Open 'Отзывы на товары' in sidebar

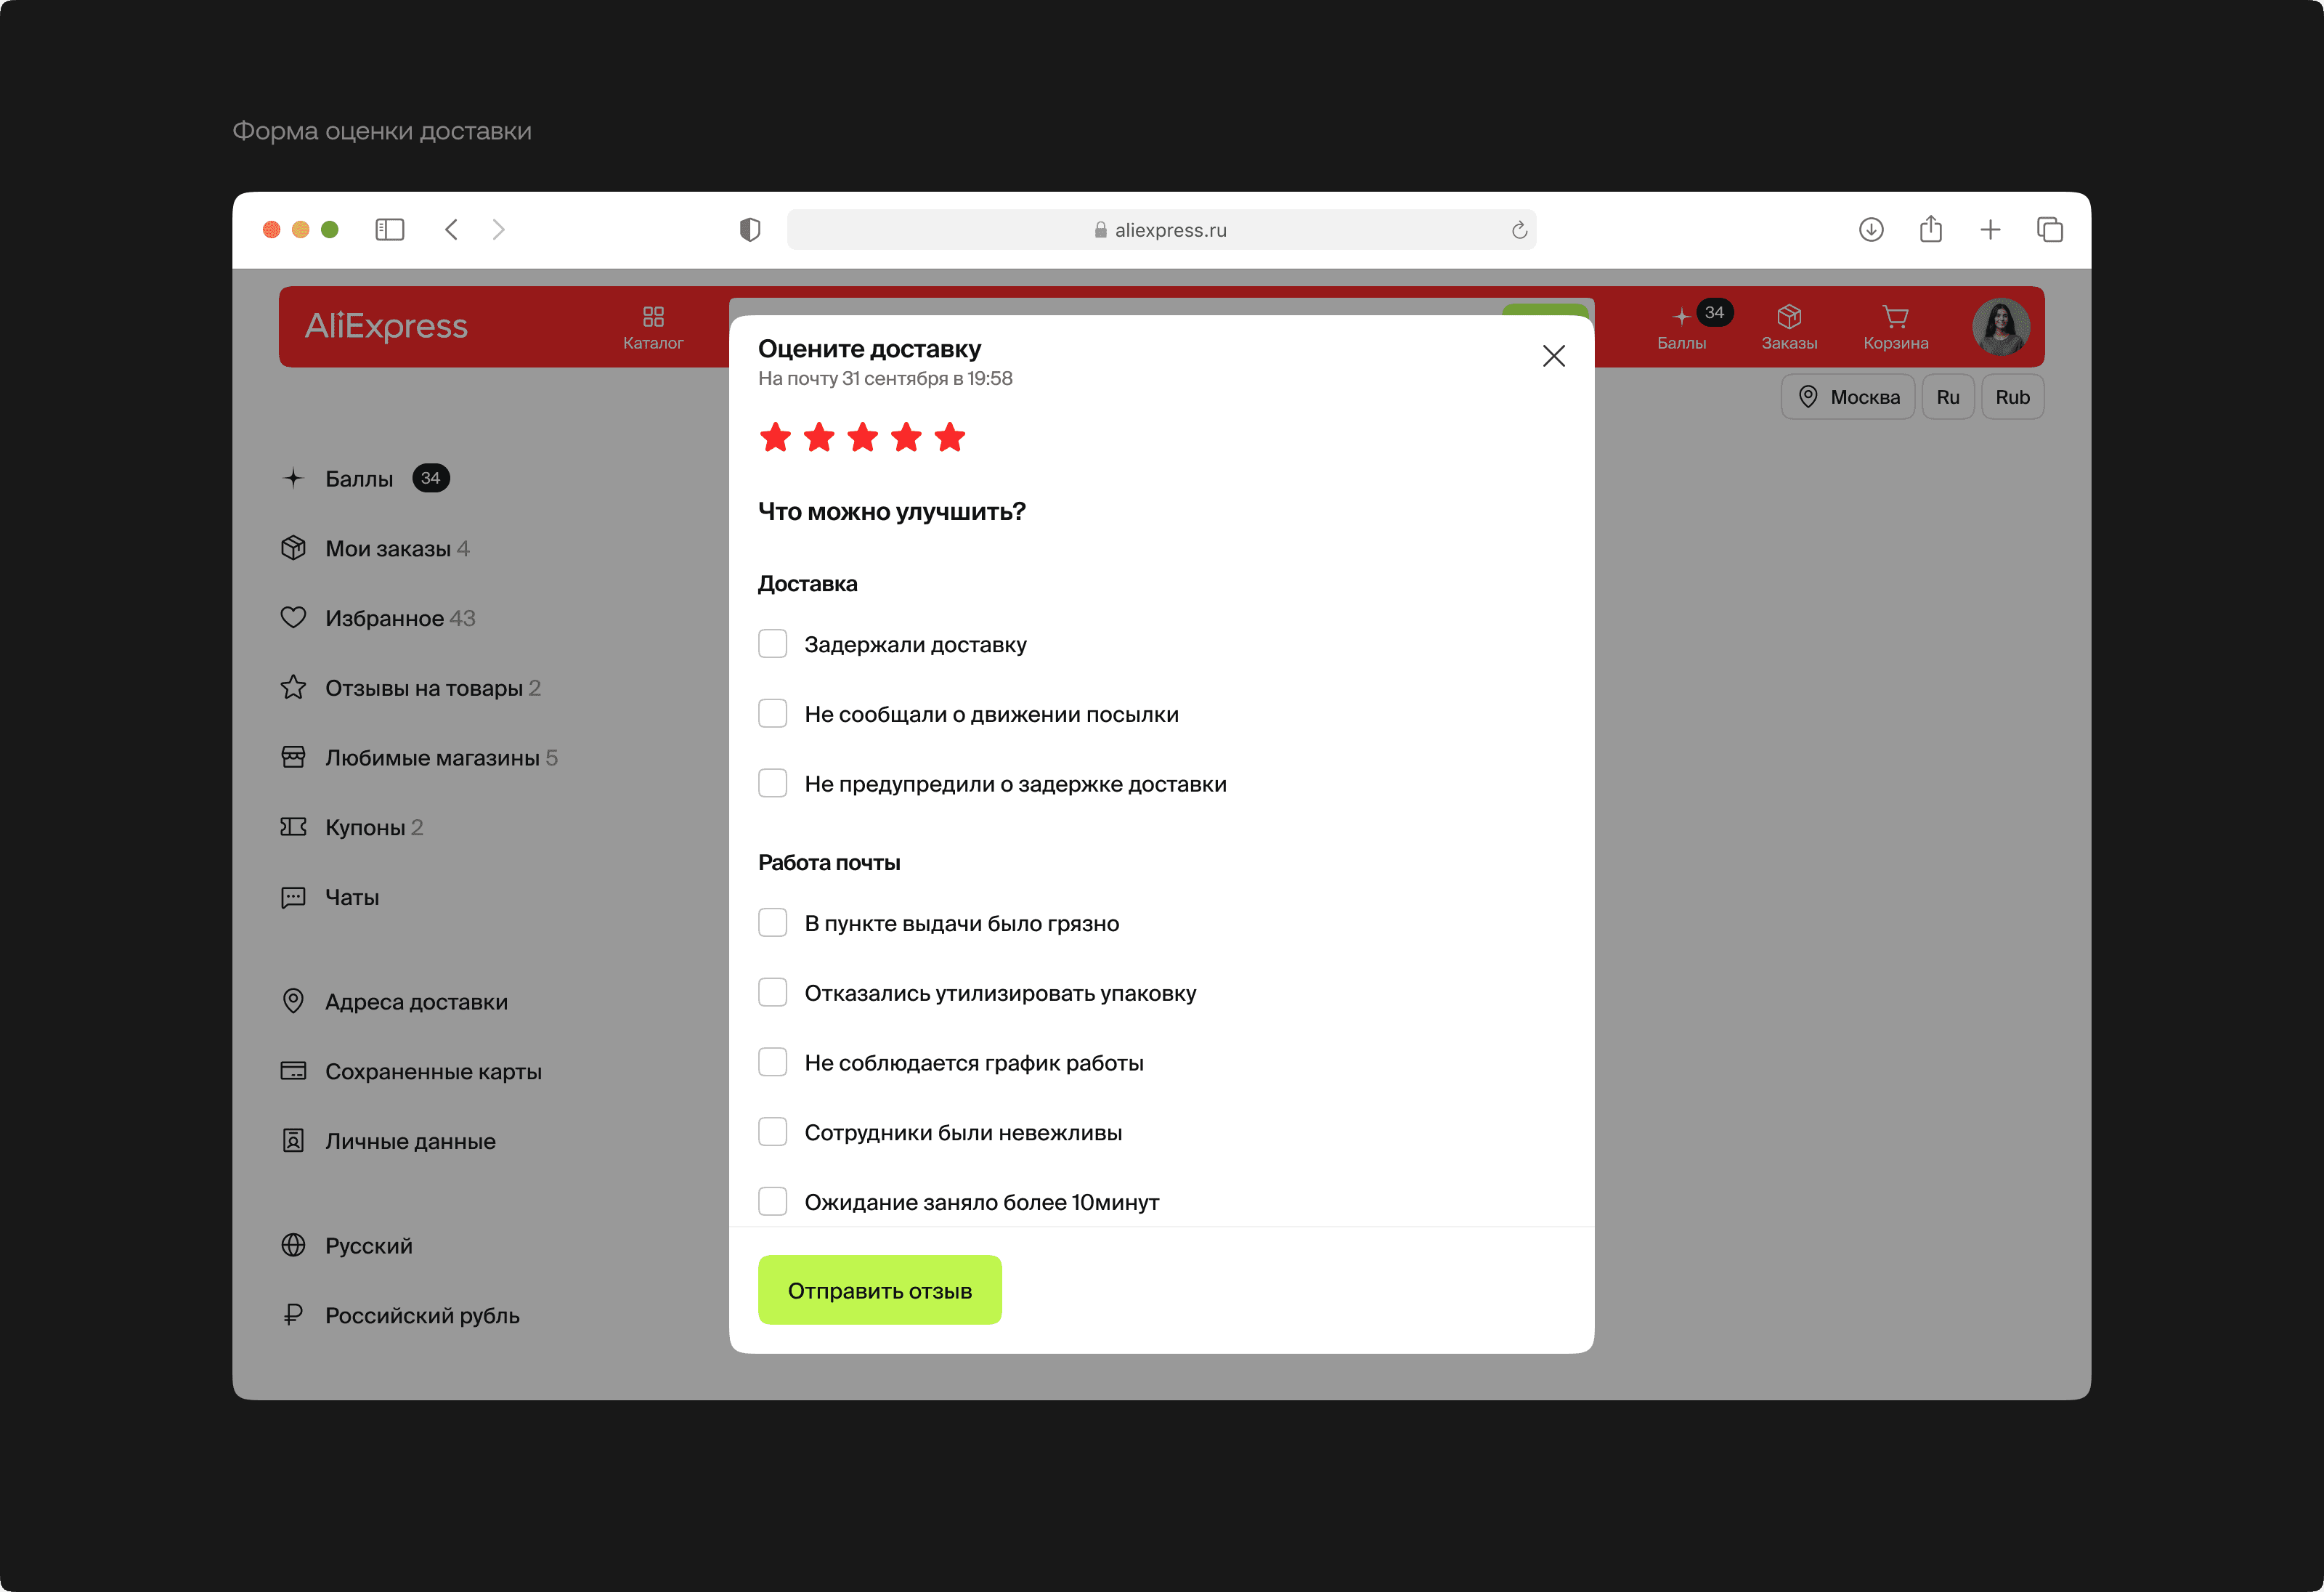pos(411,688)
